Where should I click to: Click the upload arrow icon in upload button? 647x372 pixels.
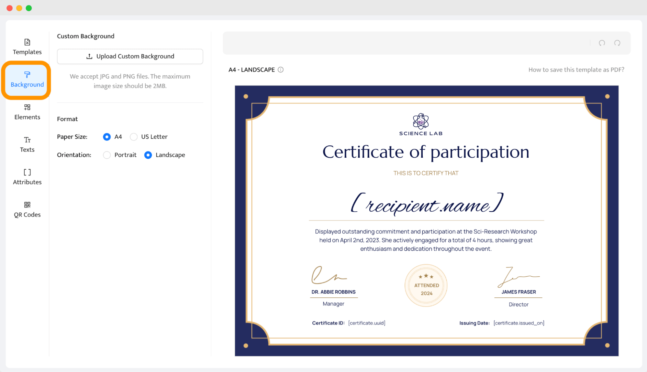89,56
